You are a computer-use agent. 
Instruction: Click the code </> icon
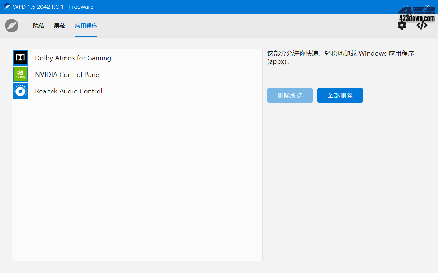click(421, 25)
